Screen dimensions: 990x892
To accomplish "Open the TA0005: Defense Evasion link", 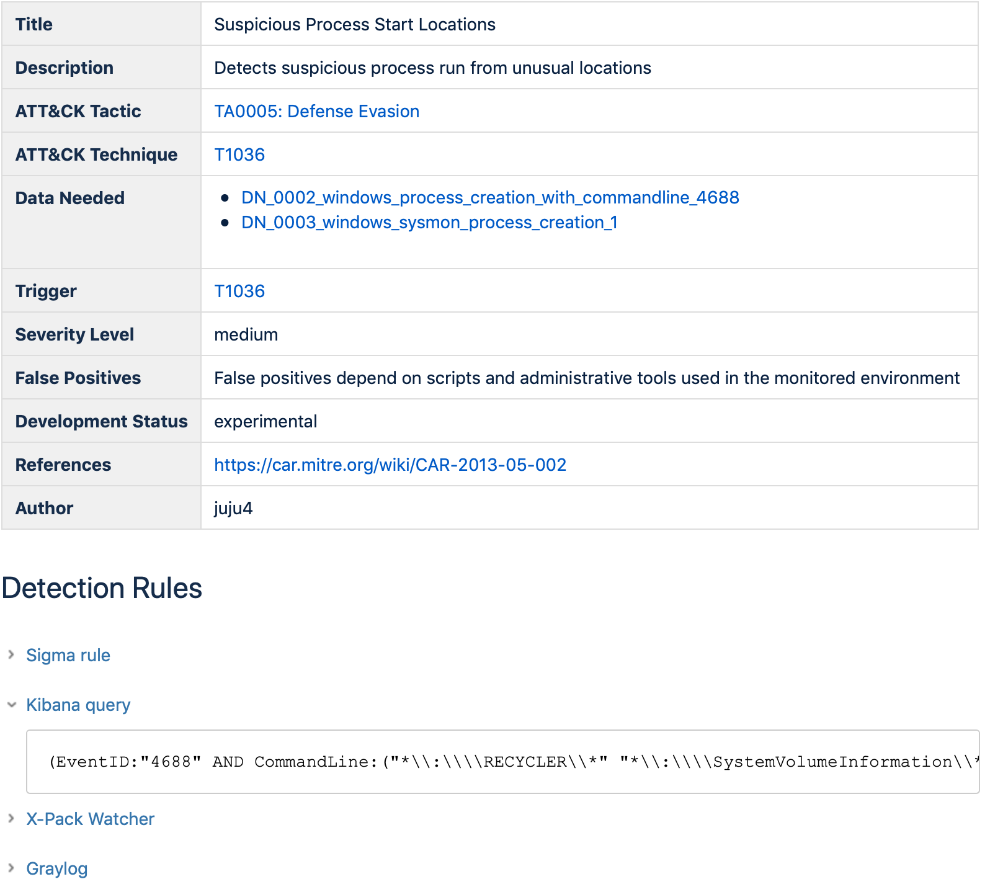I will pos(316,111).
